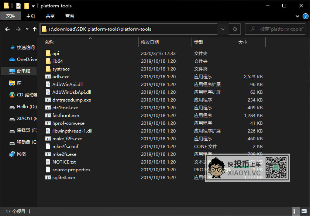
Task: Select the mke2fs.conf file icon
Action: pyautogui.click(x=48, y=146)
